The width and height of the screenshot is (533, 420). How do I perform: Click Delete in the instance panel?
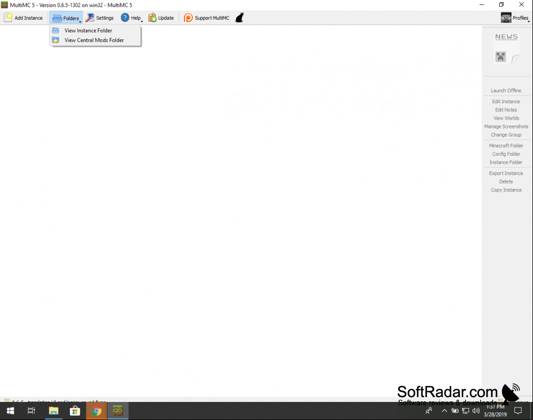pos(506,182)
